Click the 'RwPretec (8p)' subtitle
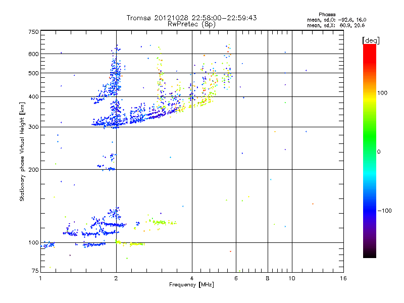This screenshot has width=404, height=303. (191, 24)
